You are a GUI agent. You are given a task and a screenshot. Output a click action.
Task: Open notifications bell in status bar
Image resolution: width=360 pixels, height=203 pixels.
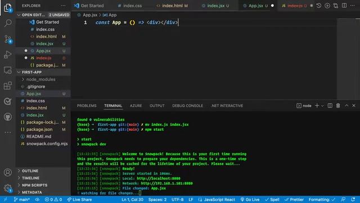(353, 200)
